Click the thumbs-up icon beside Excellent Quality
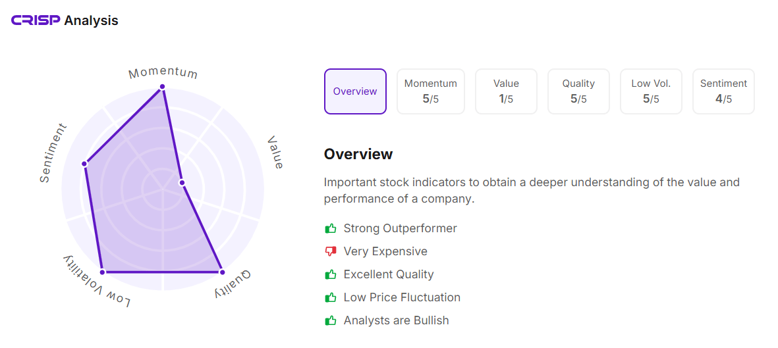 (x=331, y=275)
